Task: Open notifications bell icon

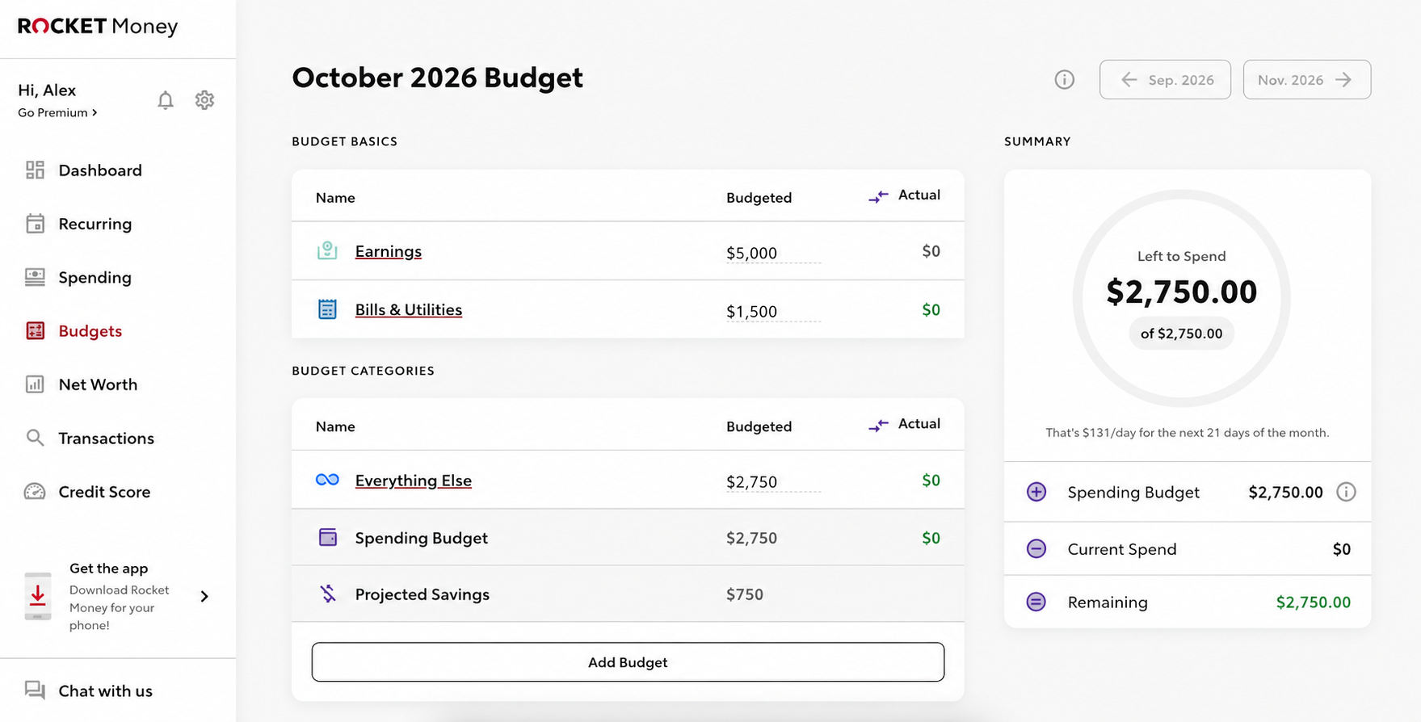Action: (x=166, y=100)
